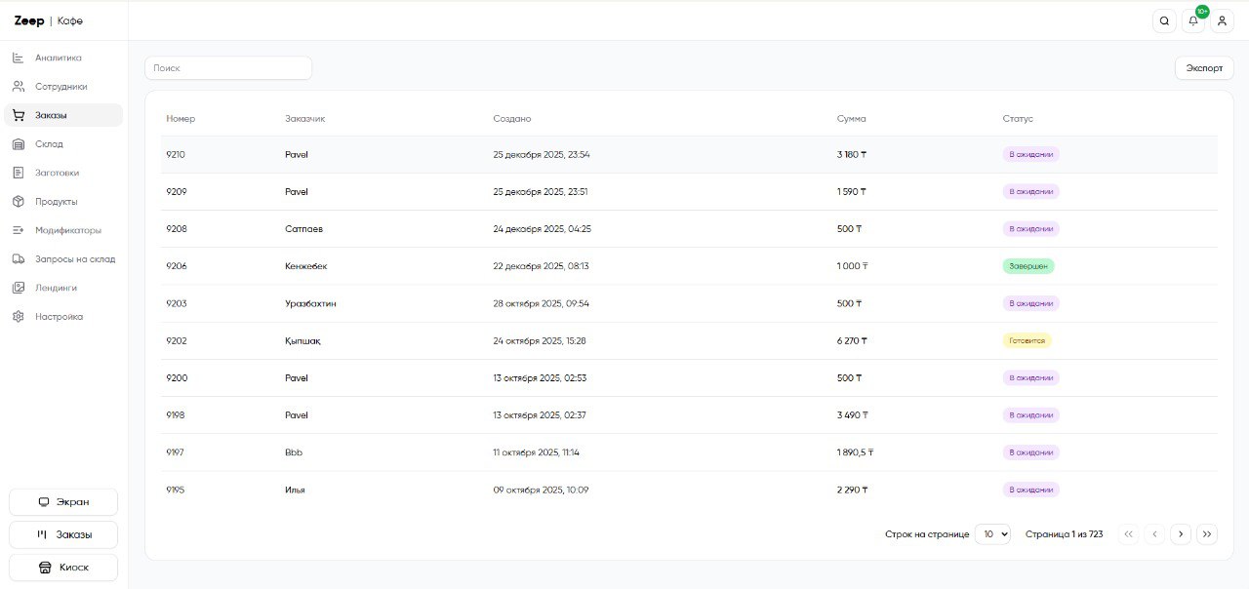Click the Продукты box icon
The height and width of the screenshot is (589, 1249).
point(18,202)
